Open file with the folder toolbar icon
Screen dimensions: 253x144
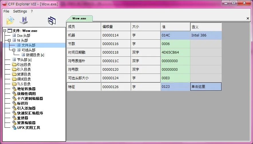click(x=10, y=21)
